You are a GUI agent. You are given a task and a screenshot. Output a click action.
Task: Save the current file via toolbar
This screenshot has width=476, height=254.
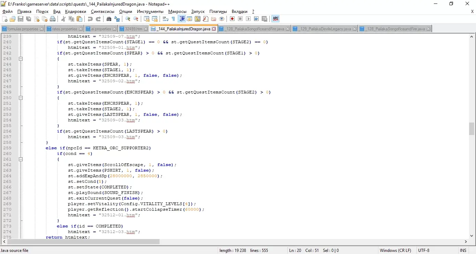21,19
